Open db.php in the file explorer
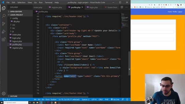The image size is (185, 104). tap(16, 21)
